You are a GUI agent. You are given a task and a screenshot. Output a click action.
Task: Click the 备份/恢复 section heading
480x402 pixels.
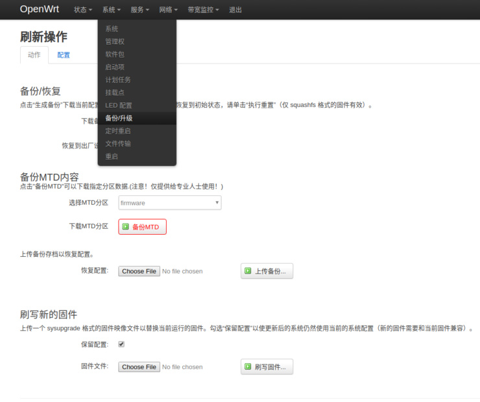point(40,91)
